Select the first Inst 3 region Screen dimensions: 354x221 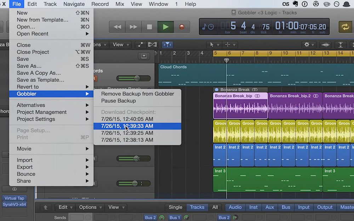pos(268,180)
